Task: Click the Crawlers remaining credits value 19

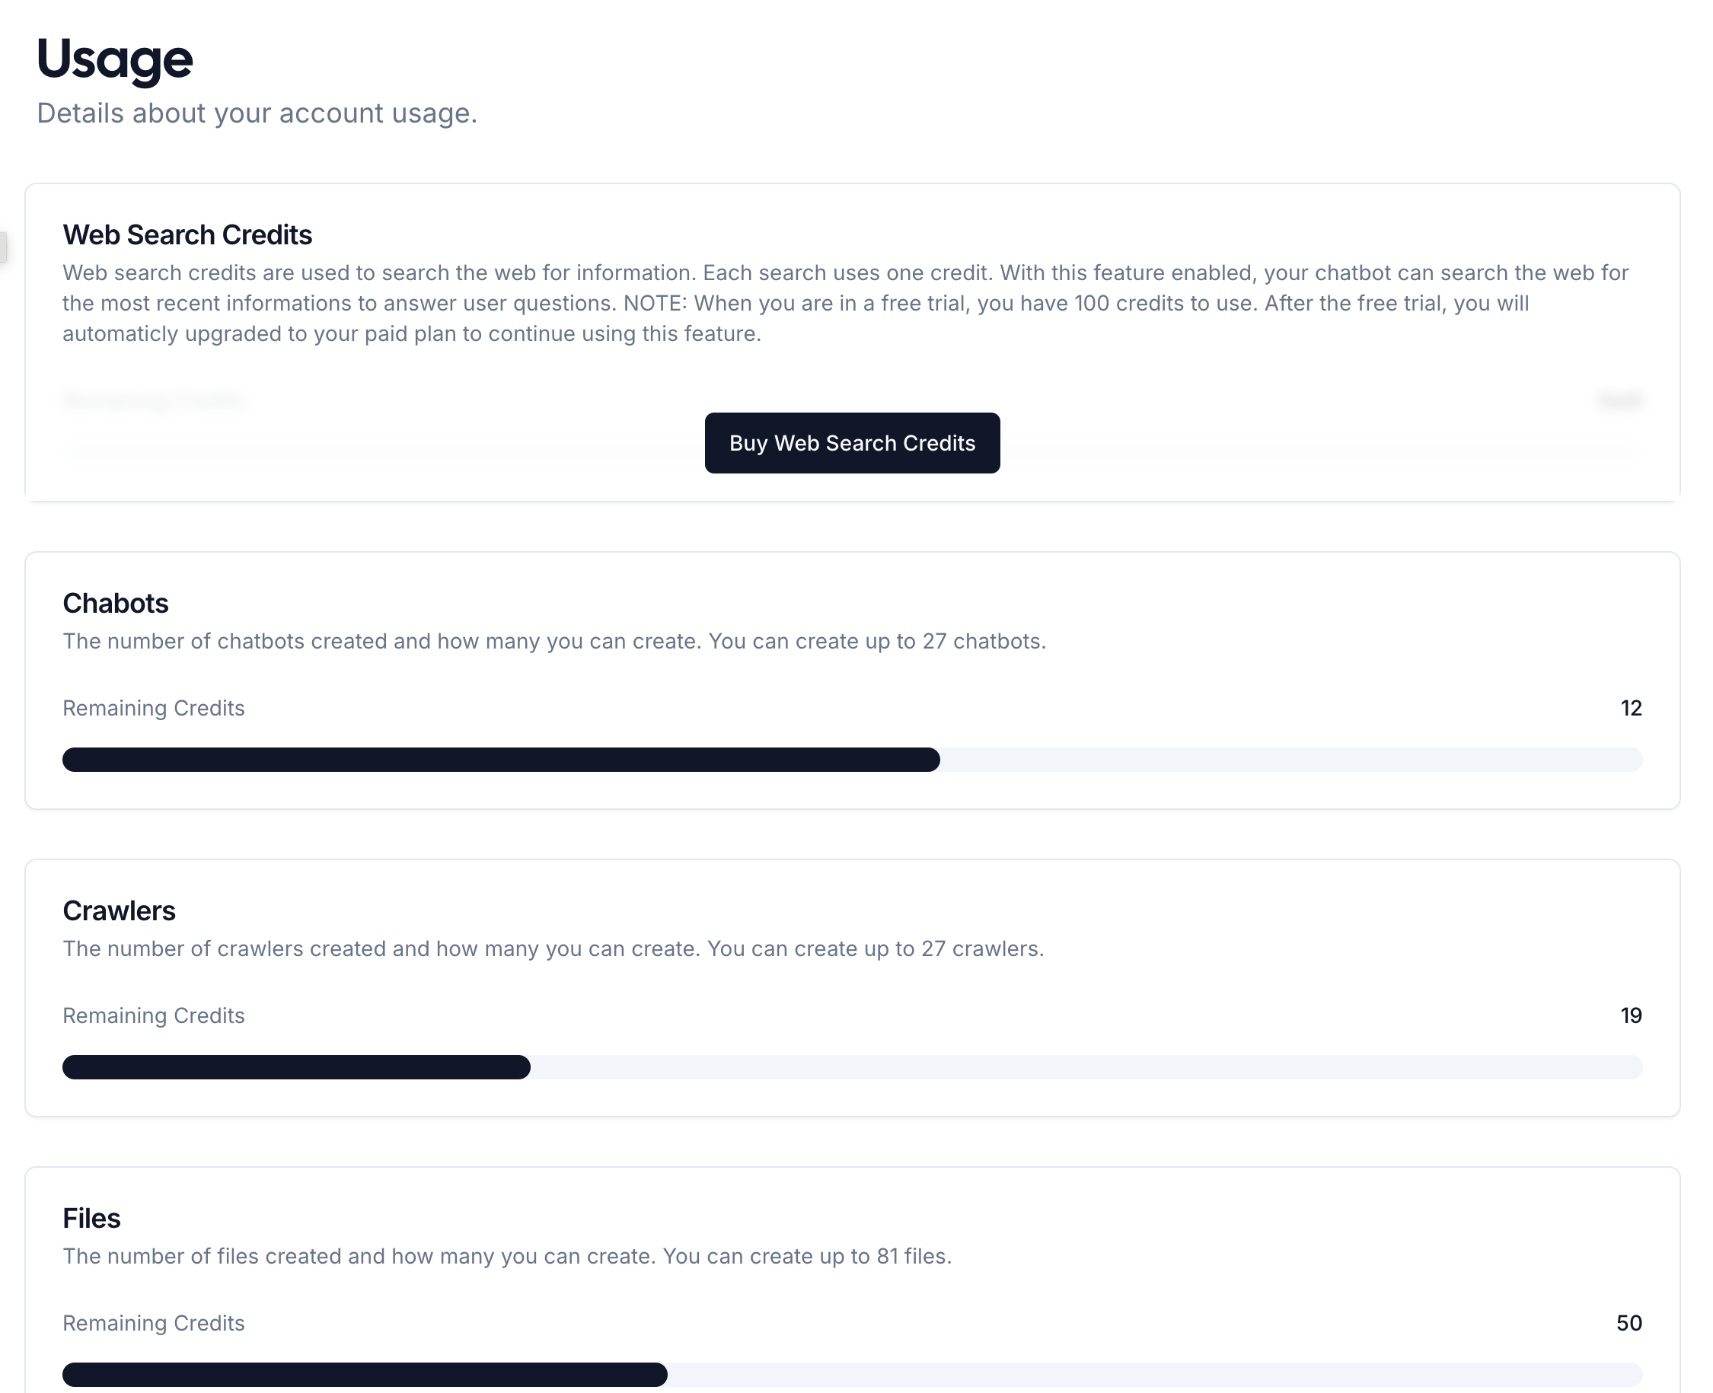Action: point(1630,1015)
